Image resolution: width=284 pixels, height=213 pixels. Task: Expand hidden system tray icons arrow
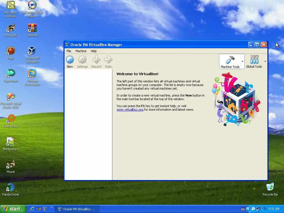point(248,209)
